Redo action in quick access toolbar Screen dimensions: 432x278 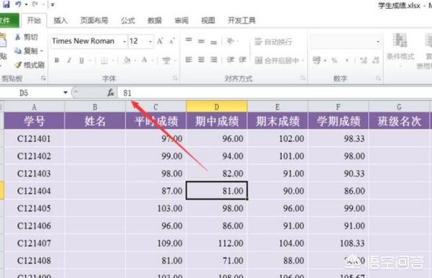(35, 4)
